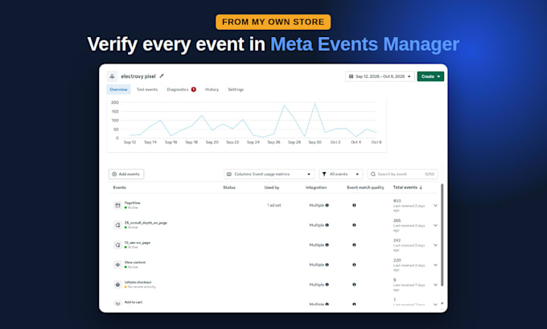The height and width of the screenshot is (329, 547).
Task: Click info icon beside Multiple in Initiate checkout row
Action: click(327, 285)
